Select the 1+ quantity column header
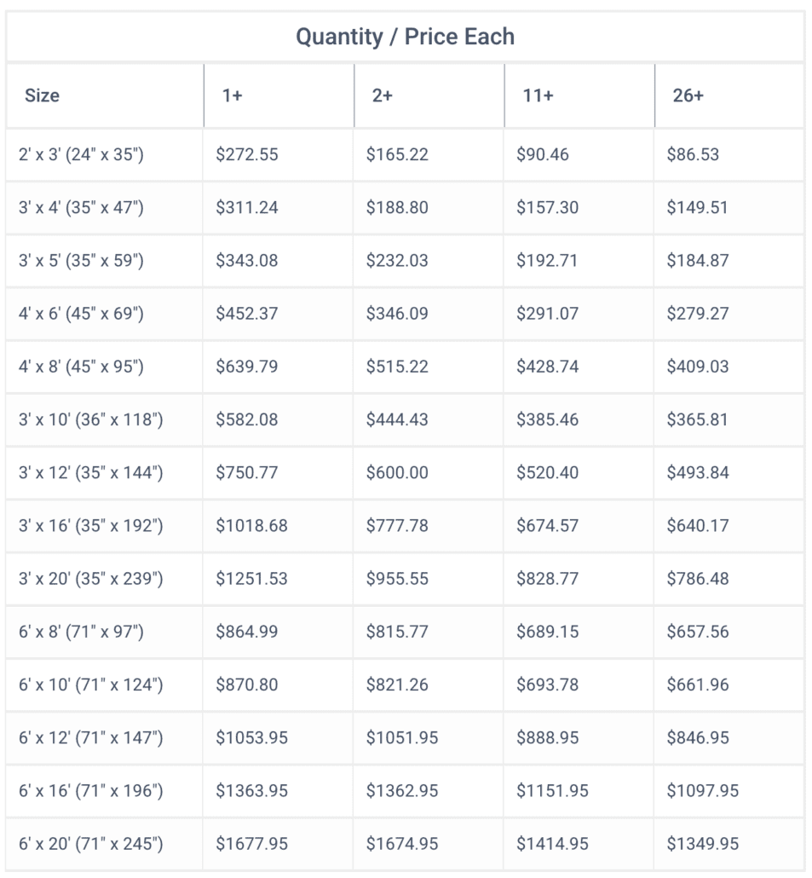Screen dimensions: 812x878 coord(232,95)
